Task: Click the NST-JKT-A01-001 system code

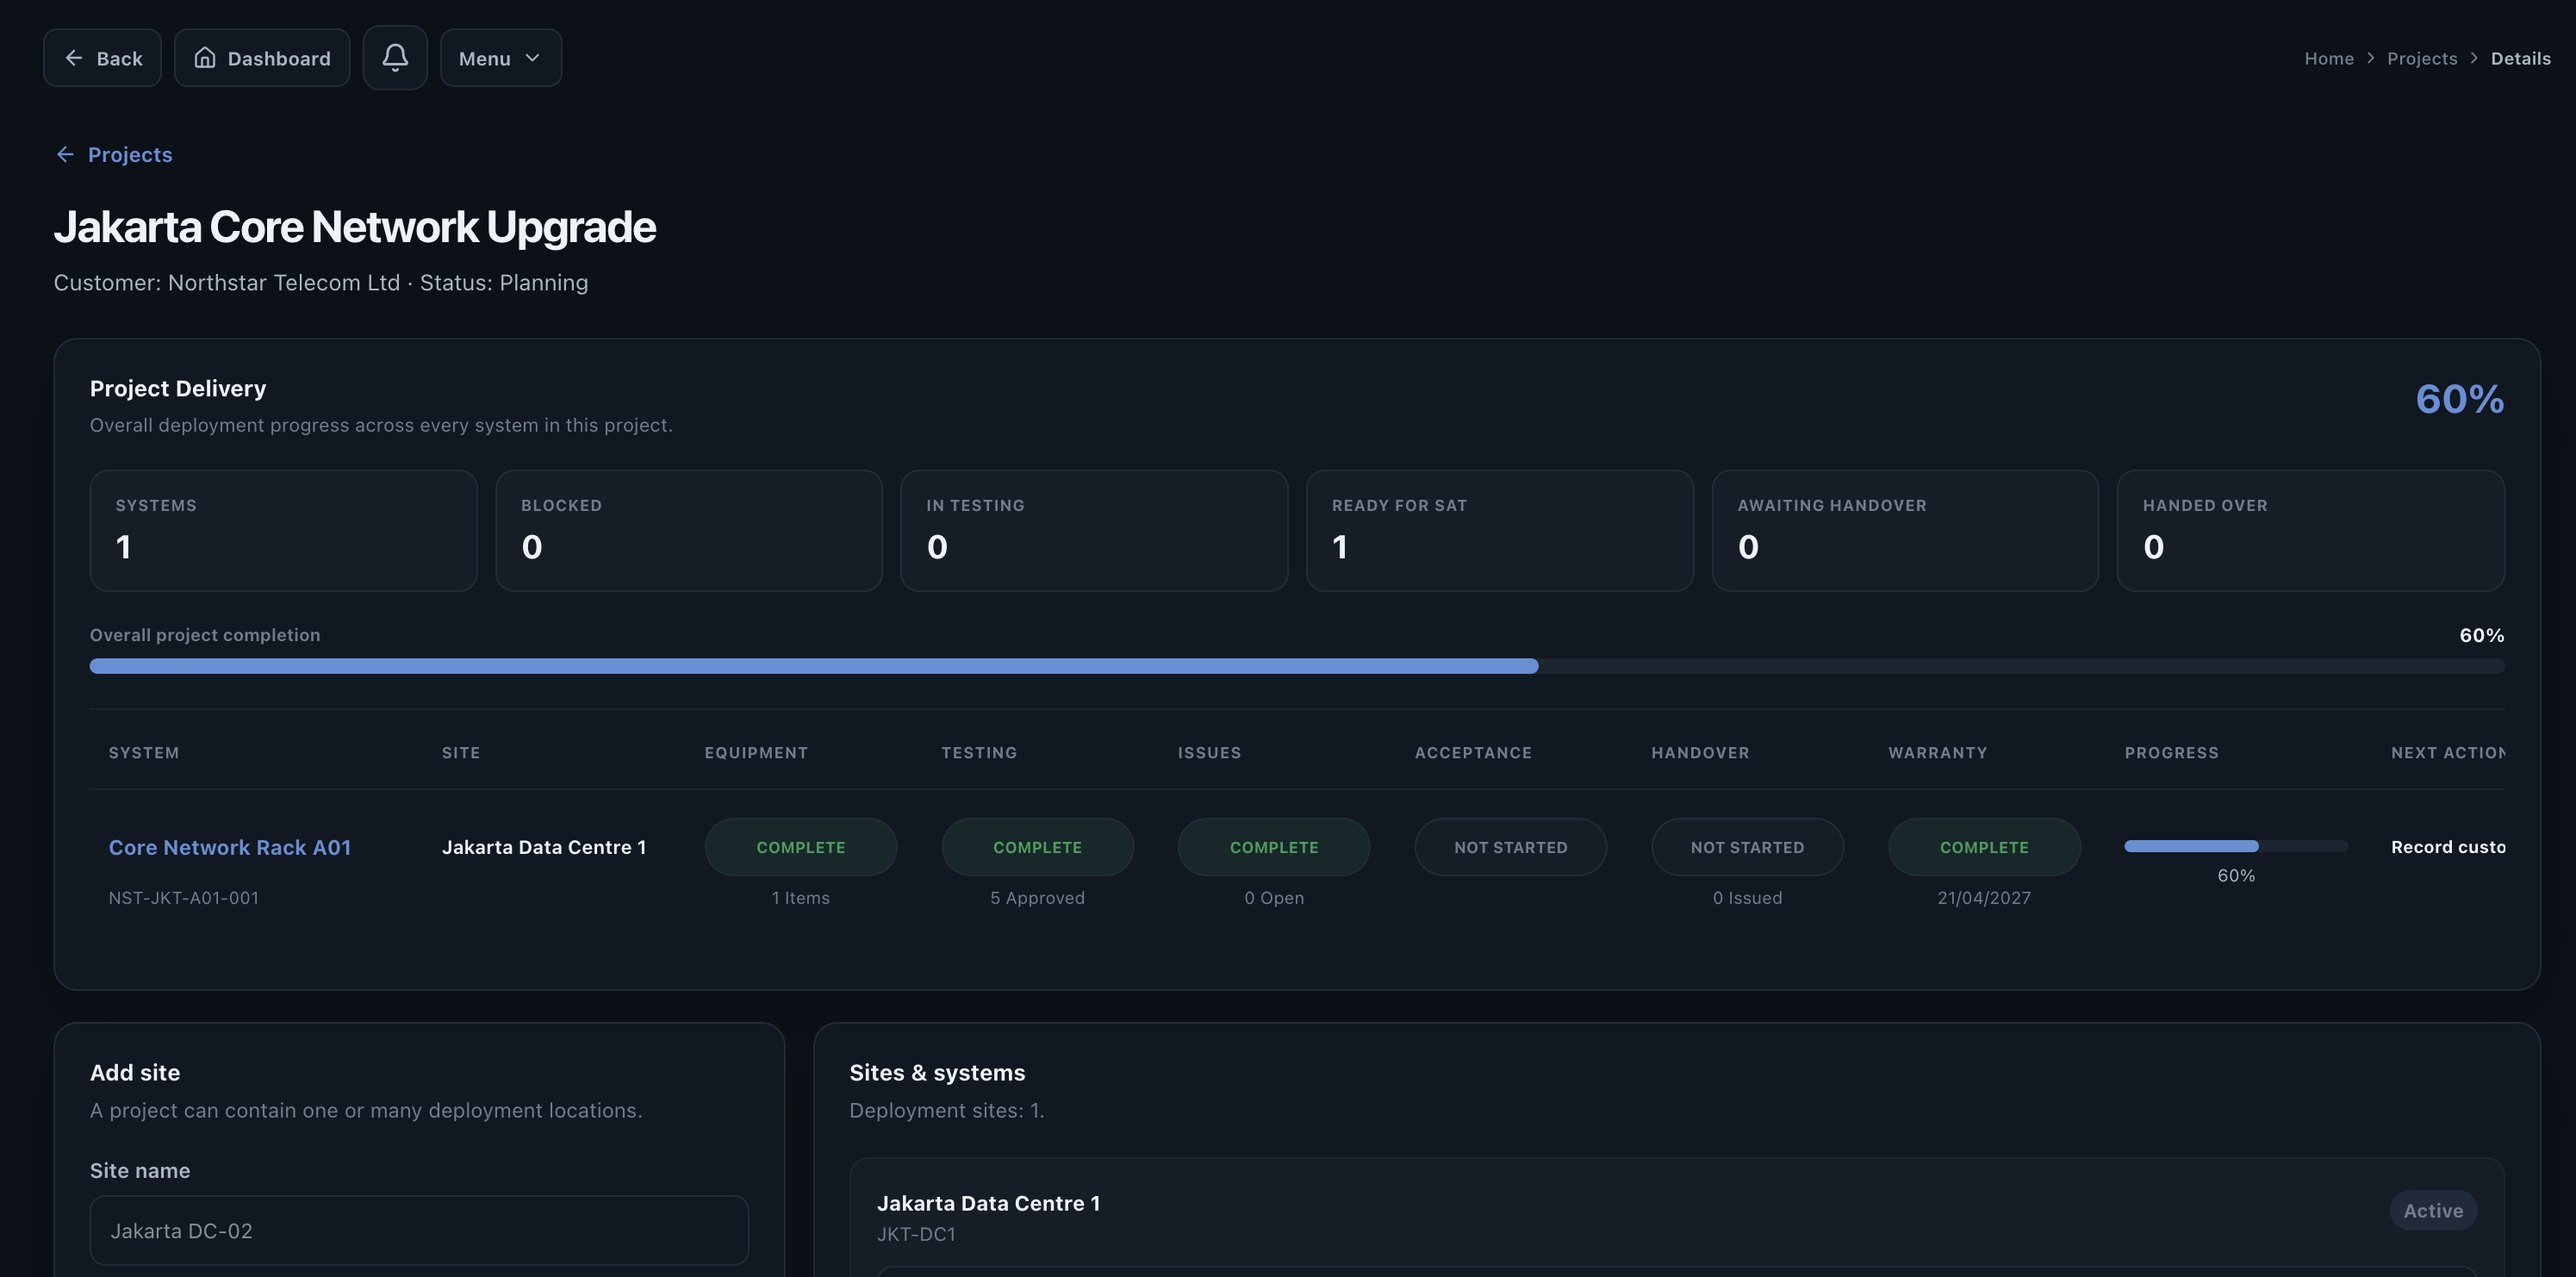Action: 184,898
